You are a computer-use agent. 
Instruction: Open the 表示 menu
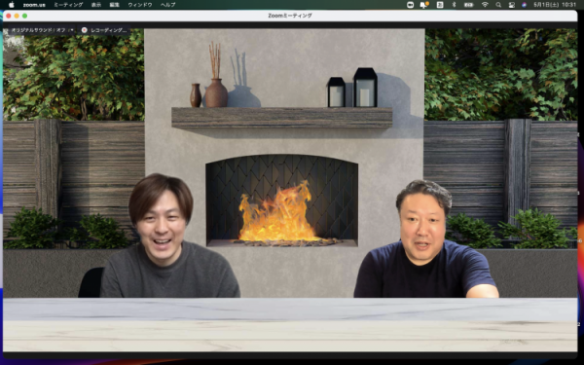pos(96,5)
